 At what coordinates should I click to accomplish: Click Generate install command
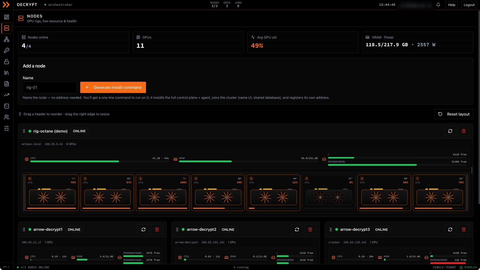(113, 87)
